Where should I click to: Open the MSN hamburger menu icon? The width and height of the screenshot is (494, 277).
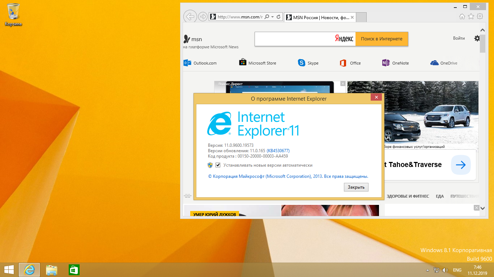click(x=187, y=196)
